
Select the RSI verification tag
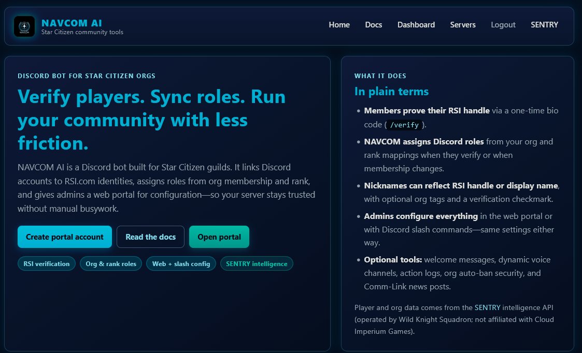[x=47, y=263]
